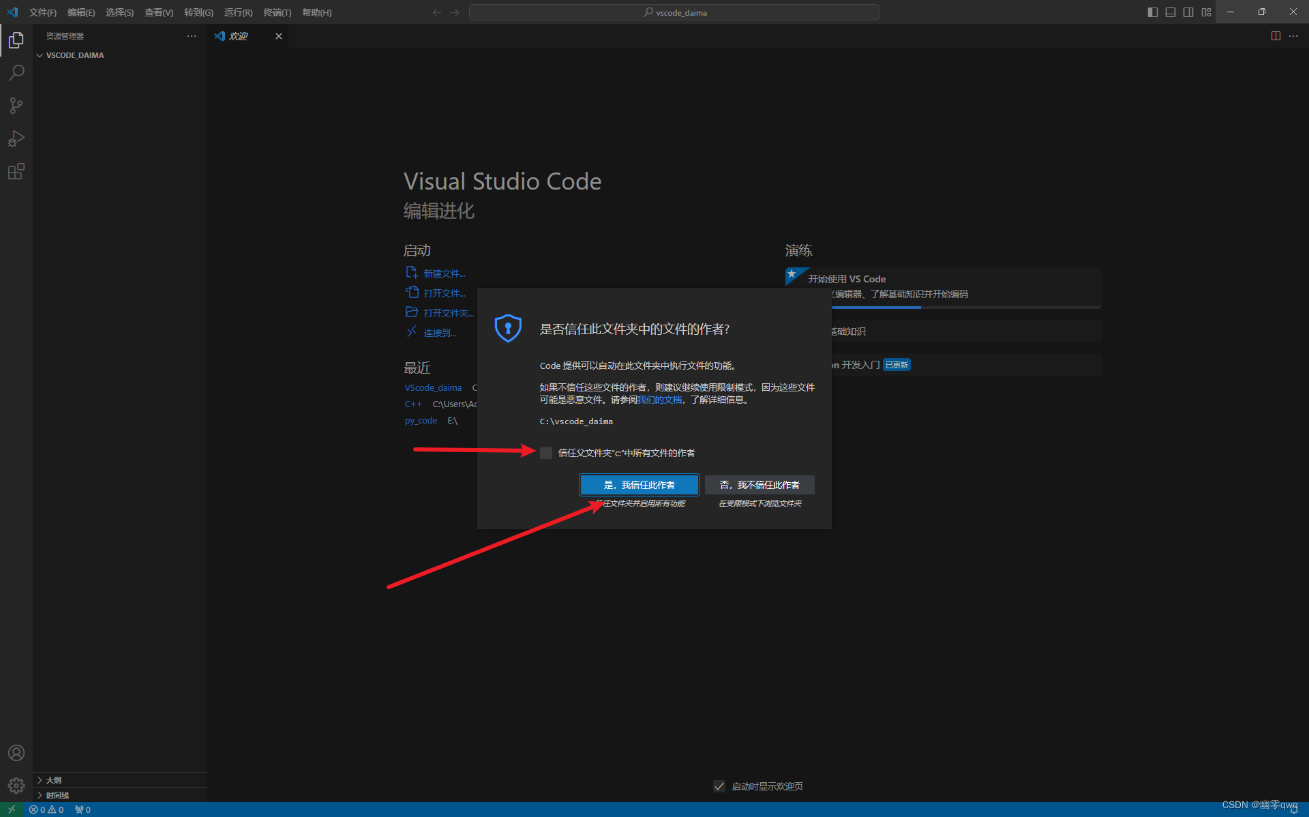Open recent folder VScode_daima
This screenshot has height=817, width=1309.
[x=433, y=387]
